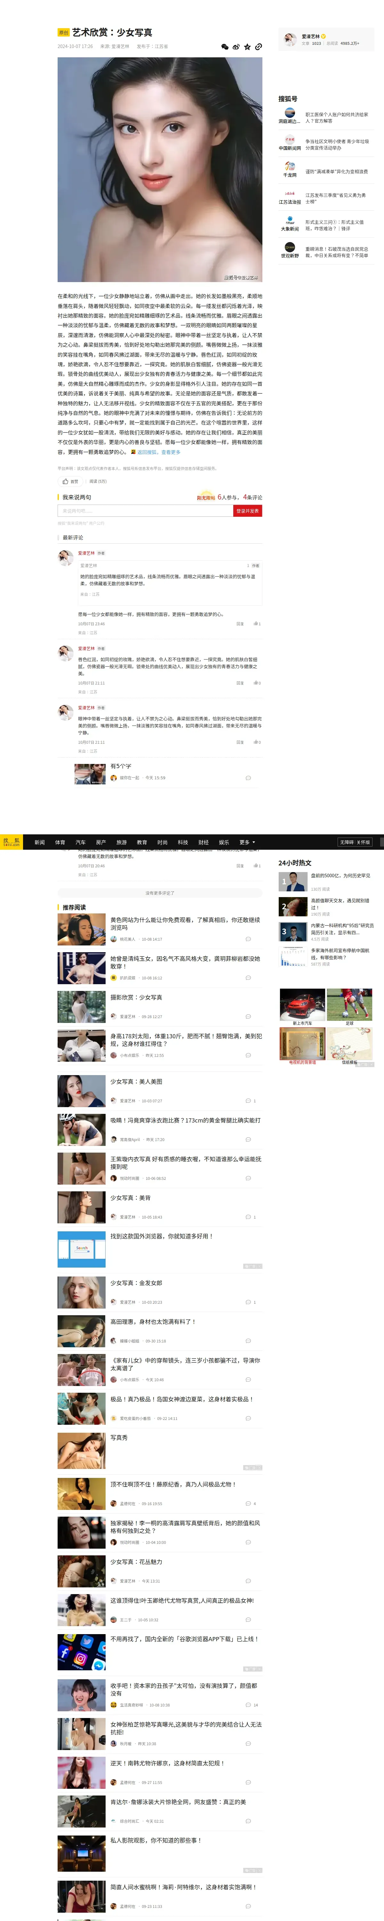This screenshot has width=384, height=1921.
Task: Open the 教育 nav tab
Action: [x=142, y=842]
